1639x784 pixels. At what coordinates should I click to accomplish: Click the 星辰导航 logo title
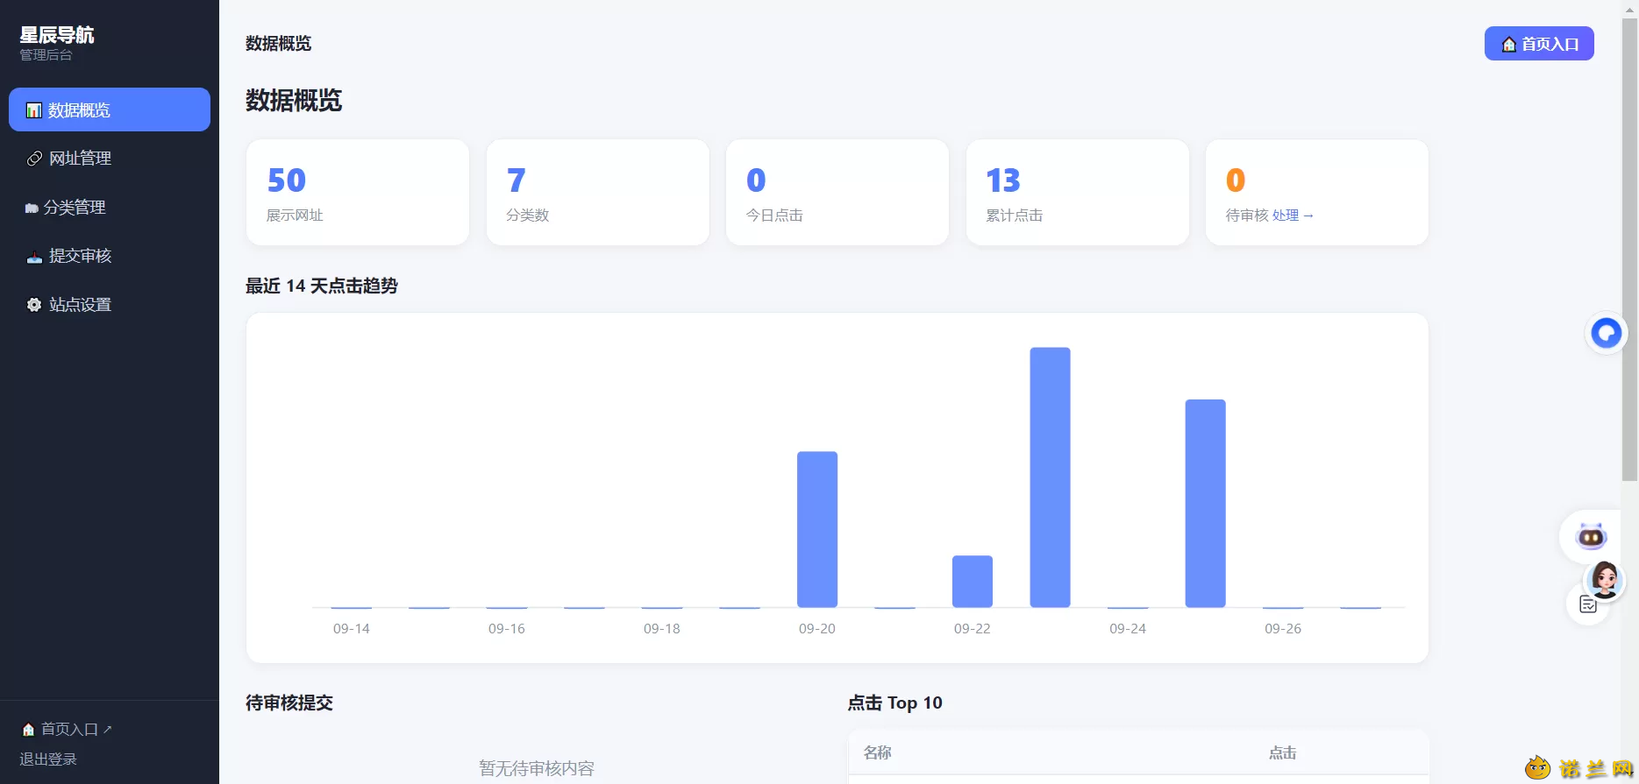[57, 35]
